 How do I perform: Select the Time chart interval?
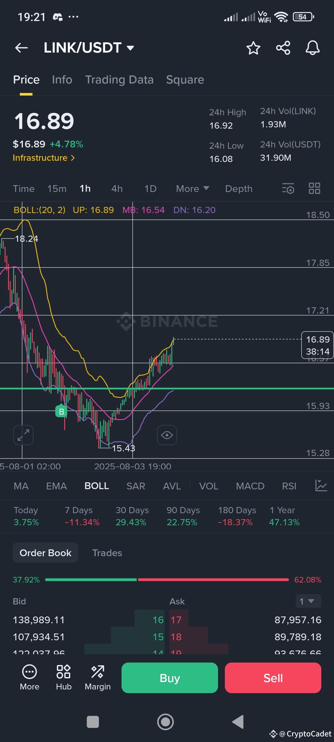pyautogui.click(x=24, y=189)
